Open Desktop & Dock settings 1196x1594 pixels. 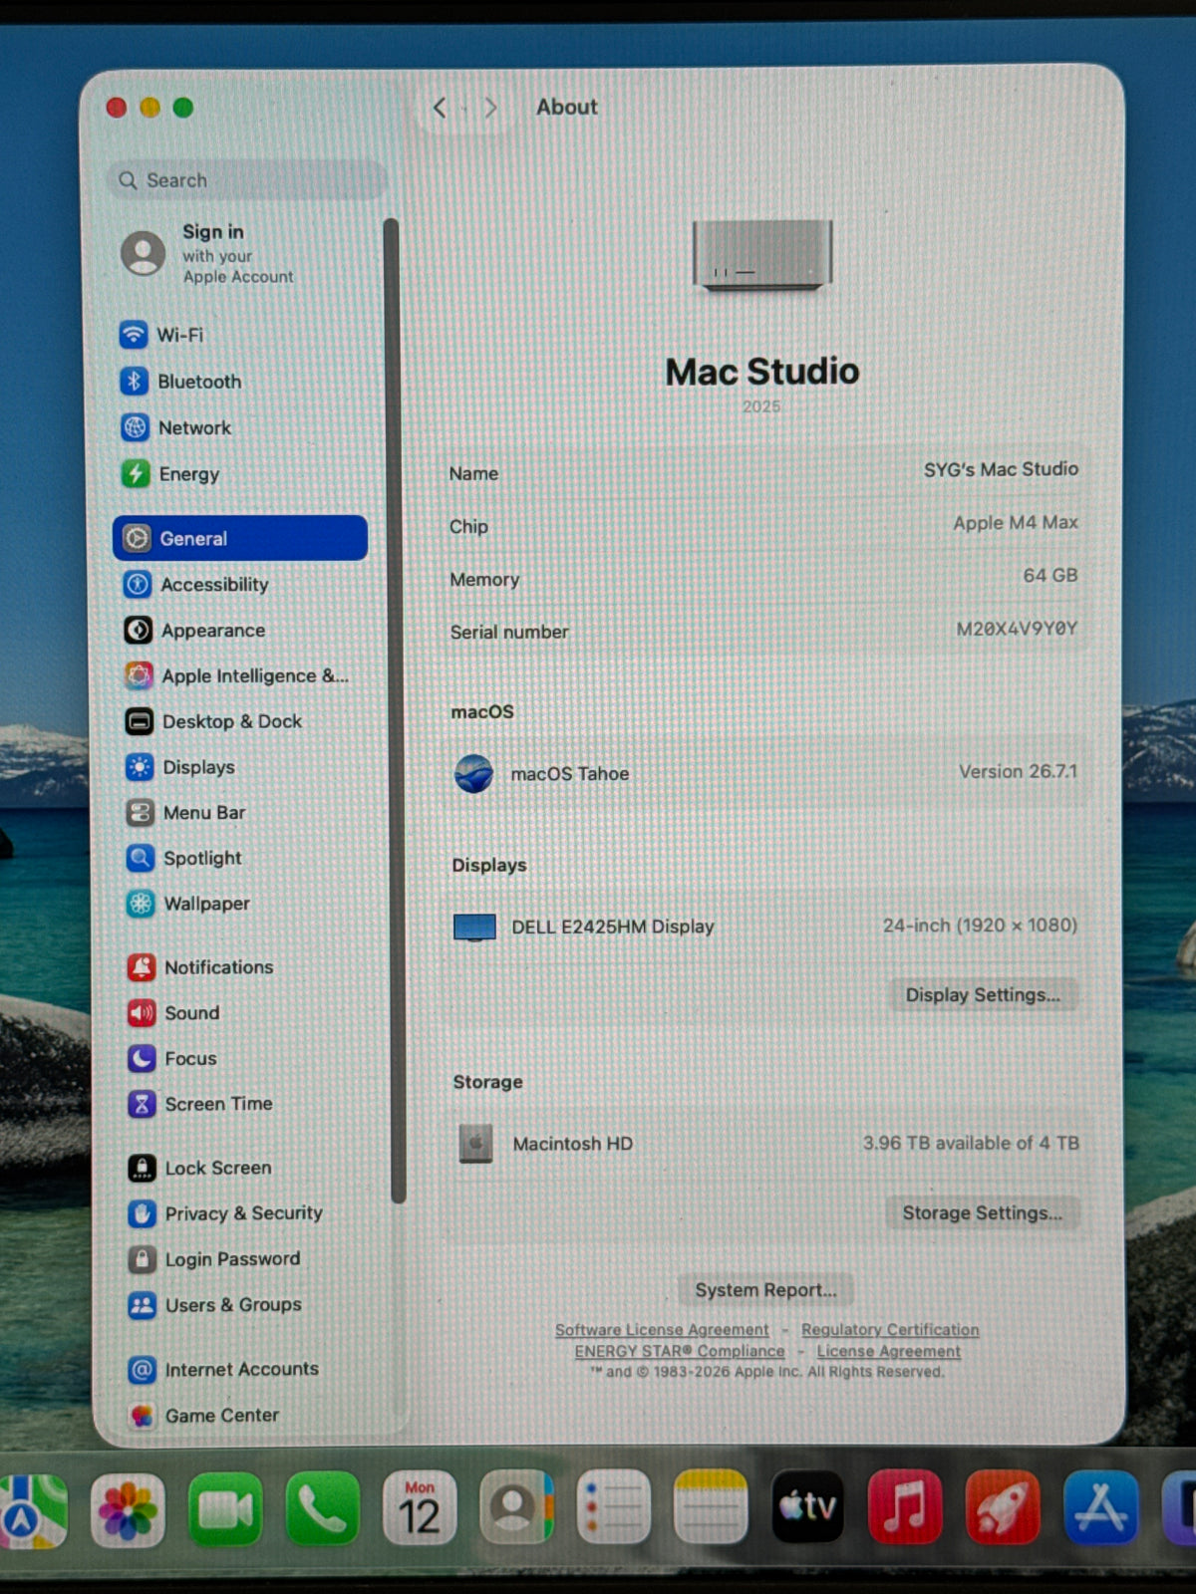click(x=212, y=721)
